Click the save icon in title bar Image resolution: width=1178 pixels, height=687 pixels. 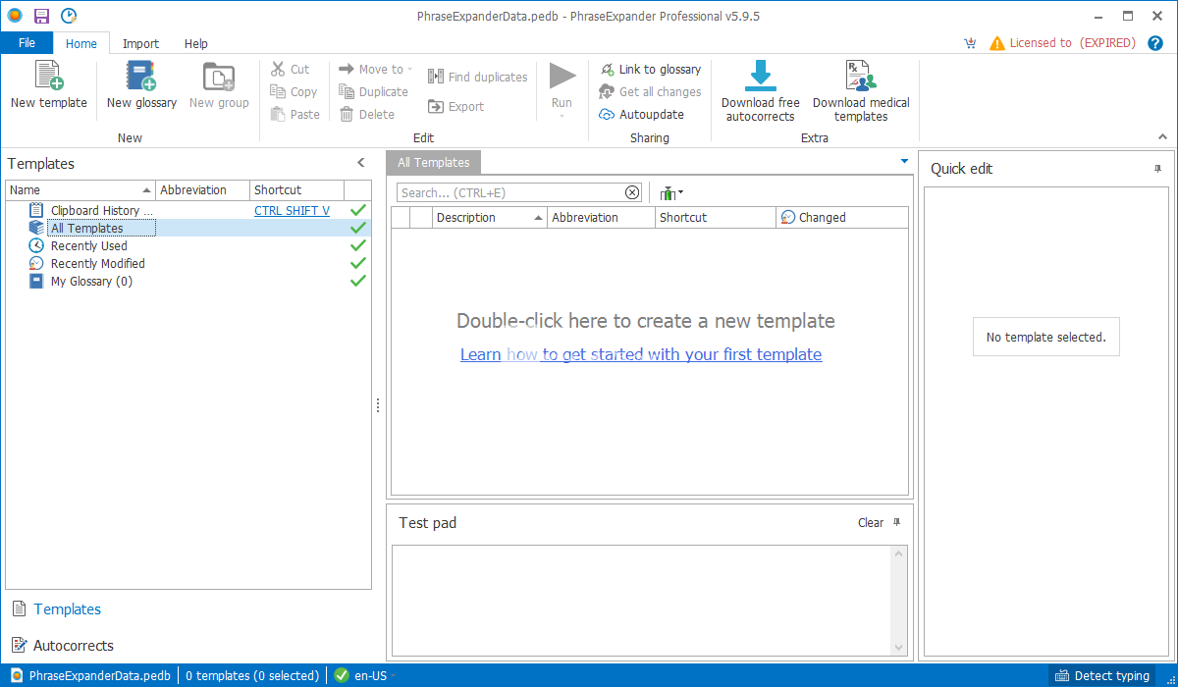(41, 16)
